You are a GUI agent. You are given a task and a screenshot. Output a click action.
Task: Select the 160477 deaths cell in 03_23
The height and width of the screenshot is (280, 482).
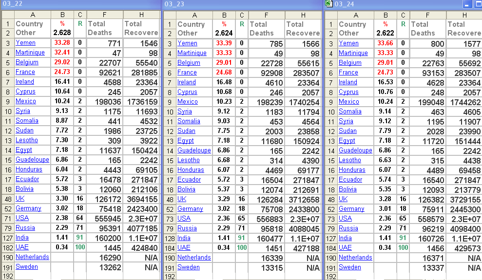(267, 238)
